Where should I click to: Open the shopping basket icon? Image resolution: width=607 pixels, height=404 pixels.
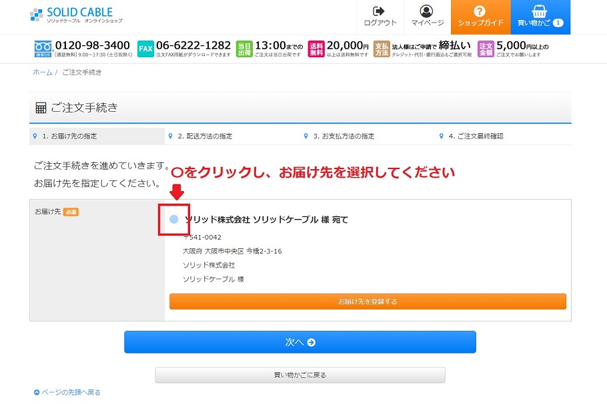point(539,11)
